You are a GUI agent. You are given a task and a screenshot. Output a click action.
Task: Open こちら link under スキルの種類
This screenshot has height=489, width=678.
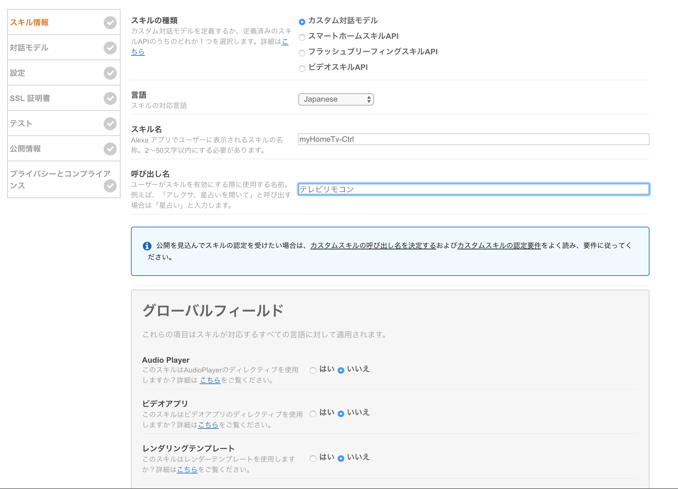[x=138, y=51]
